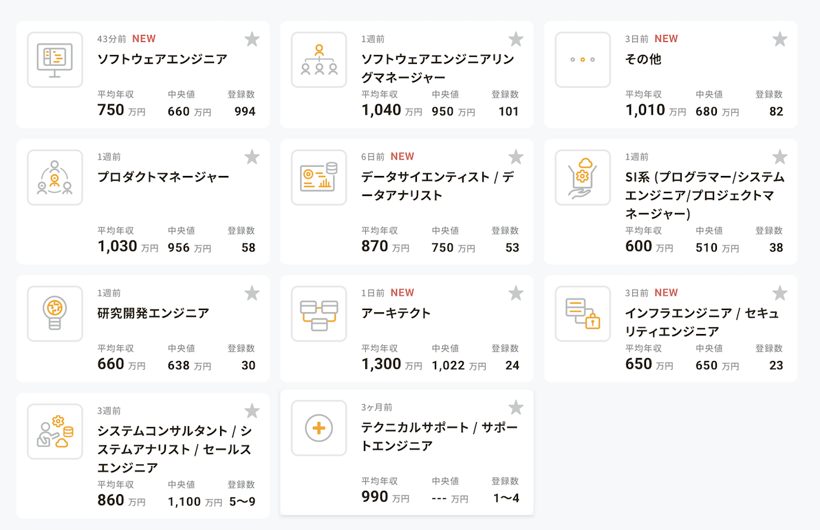Screen dimensions: 820x530
Task: Click the アーキテクト diagram icon
Action: click(319, 313)
